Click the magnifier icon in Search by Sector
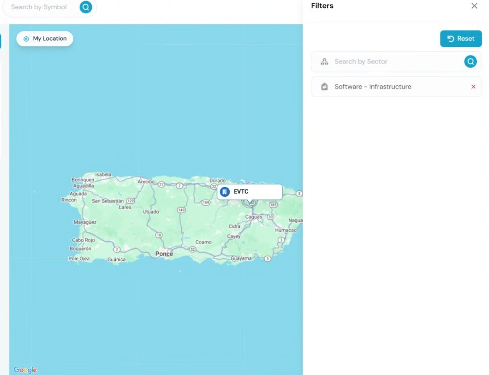The height and width of the screenshot is (375, 490). coord(470,62)
